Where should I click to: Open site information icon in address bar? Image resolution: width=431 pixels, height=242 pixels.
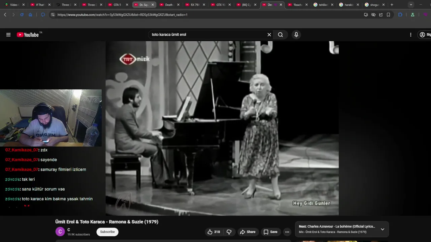coord(53,15)
